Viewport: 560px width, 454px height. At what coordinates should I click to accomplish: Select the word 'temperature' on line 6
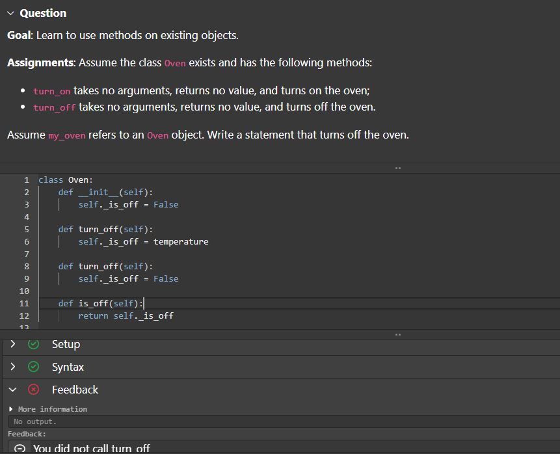(x=181, y=241)
